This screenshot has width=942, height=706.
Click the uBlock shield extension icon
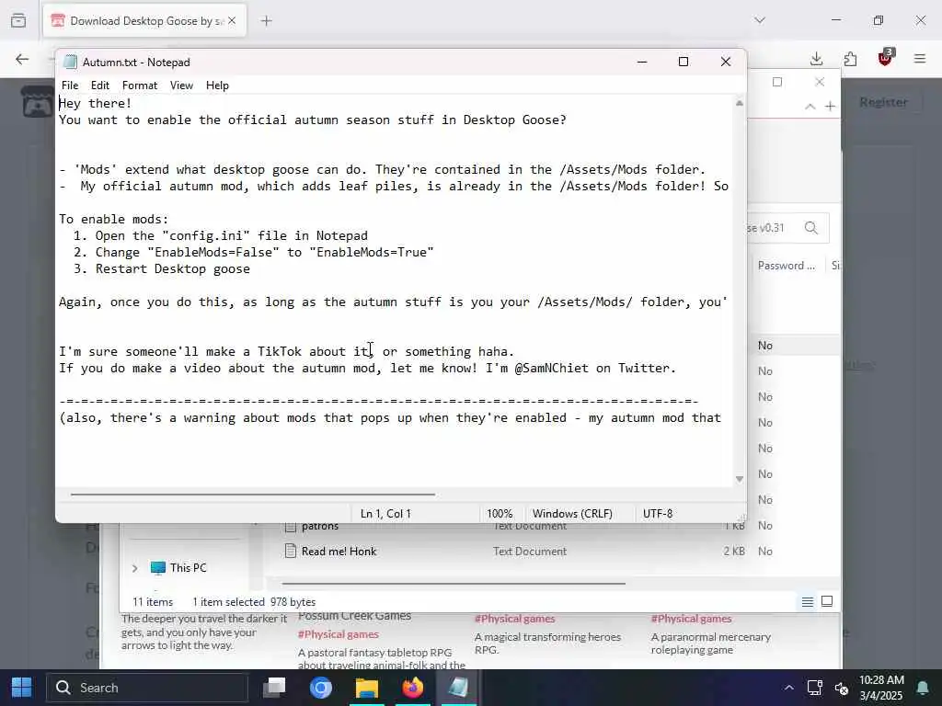tap(885, 58)
